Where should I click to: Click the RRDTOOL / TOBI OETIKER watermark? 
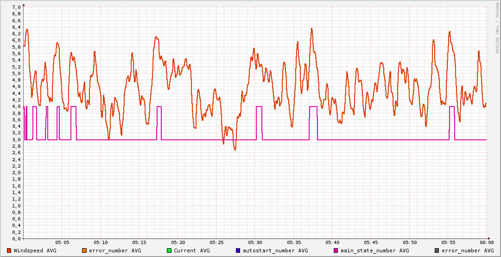click(x=497, y=28)
